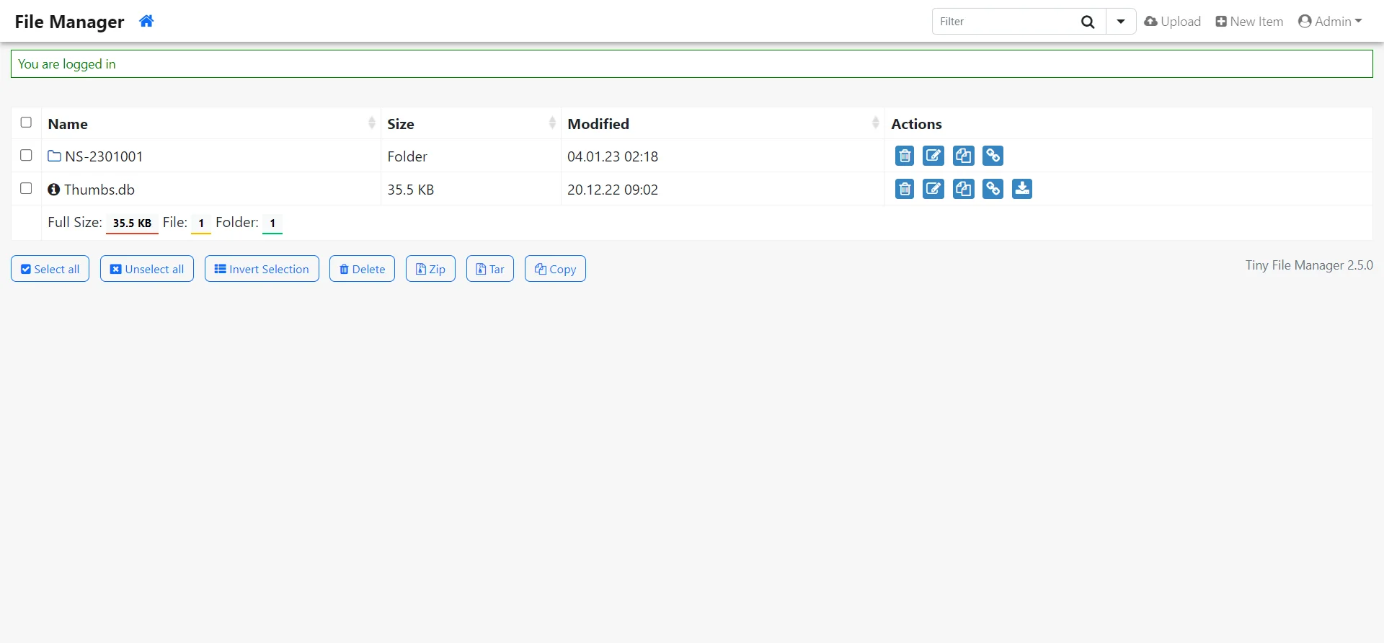This screenshot has height=643, width=1384.
Task: Open the New Item dialog
Action: pos(1249,22)
